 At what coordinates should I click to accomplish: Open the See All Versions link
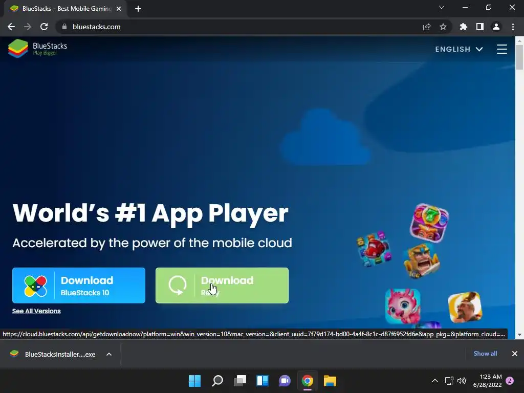tap(36, 311)
